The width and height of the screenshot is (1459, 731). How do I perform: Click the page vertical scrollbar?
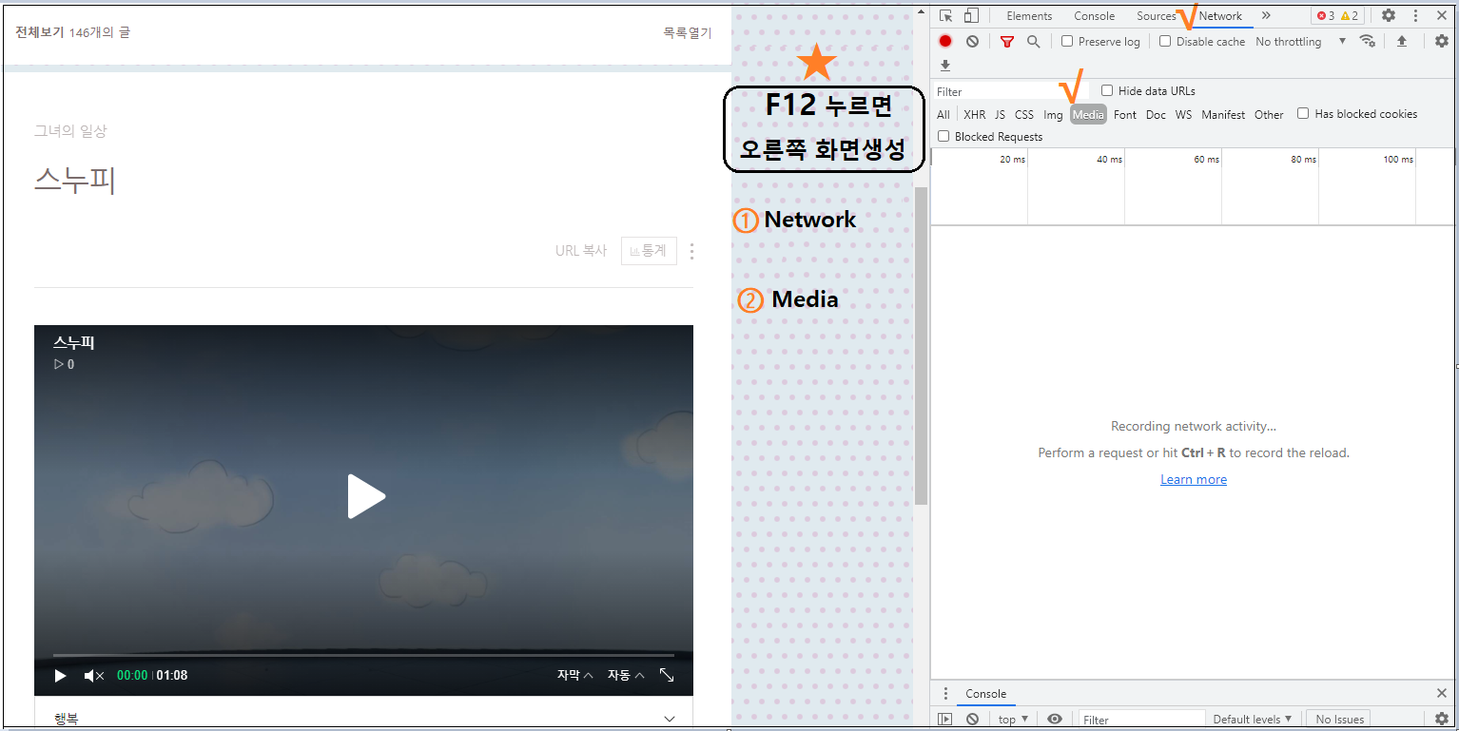click(x=920, y=345)
